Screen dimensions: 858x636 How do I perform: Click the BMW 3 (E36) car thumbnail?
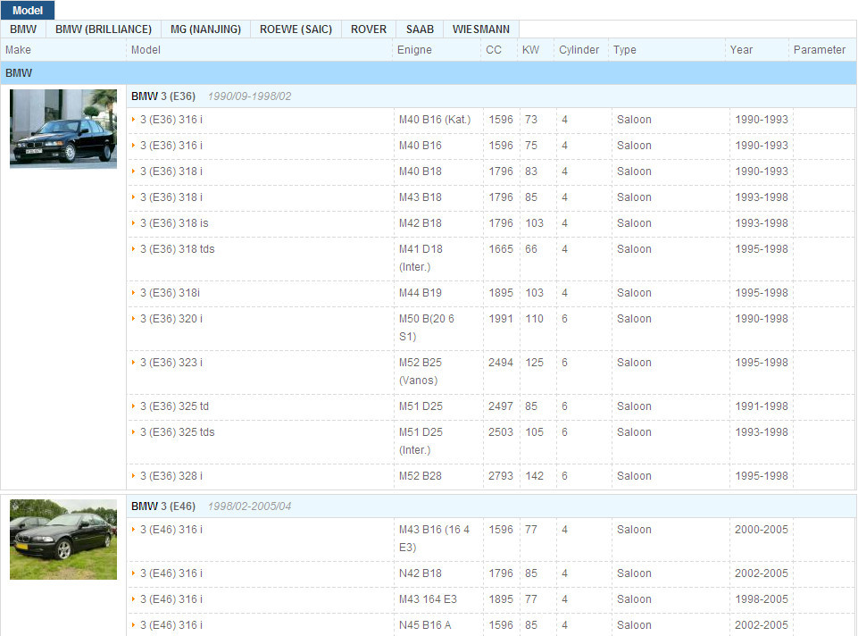(x=63, y=129)
